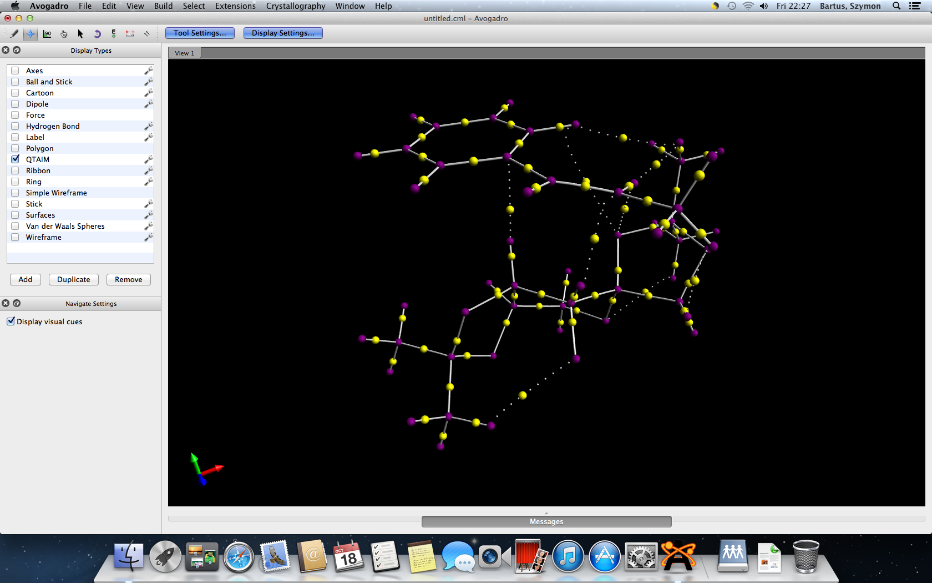
Task: Enable Hydrogen Bond display
Action: 15,126
